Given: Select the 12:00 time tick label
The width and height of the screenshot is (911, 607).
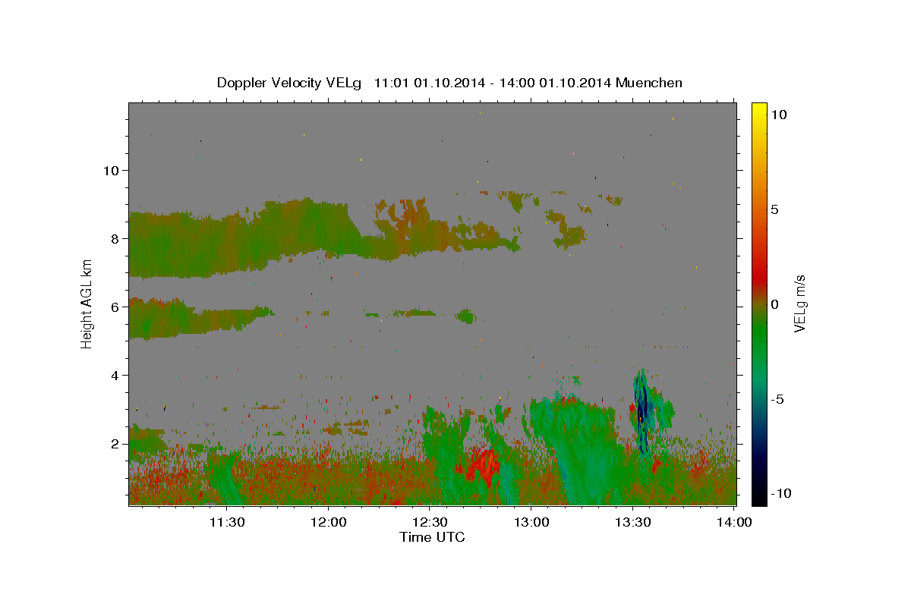Looking at the screenshot, I should pos(329,523).
